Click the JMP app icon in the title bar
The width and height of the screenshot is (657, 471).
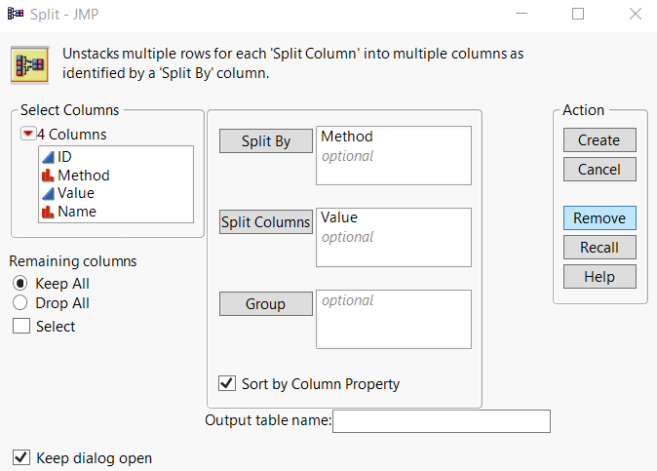coord(15,14)
